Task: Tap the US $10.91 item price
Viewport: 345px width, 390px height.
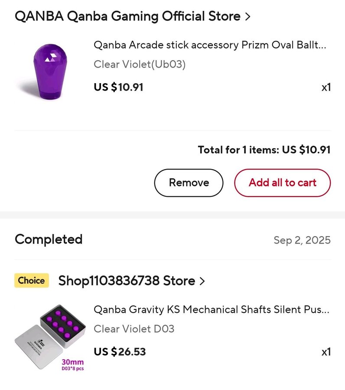Action: [x=118, y=87]
